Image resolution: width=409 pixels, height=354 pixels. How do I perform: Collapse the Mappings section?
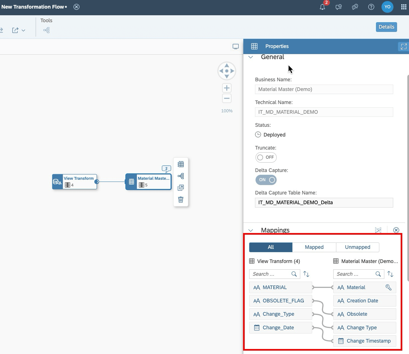click(x=251, y=230)
